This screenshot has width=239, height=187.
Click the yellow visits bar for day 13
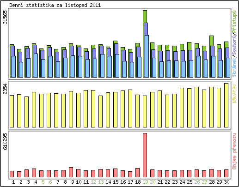[100, 111]
